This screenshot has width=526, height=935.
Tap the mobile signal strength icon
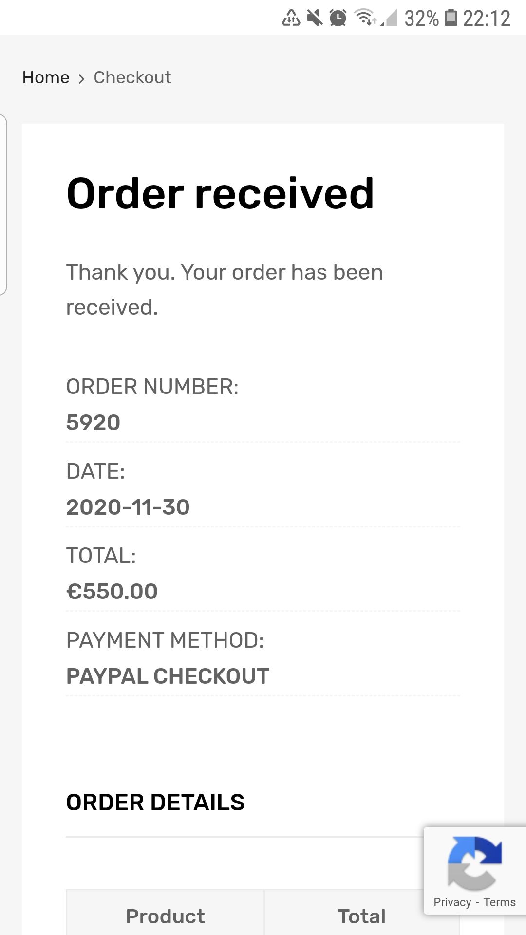pyautogui.click(x=390, y=18)
